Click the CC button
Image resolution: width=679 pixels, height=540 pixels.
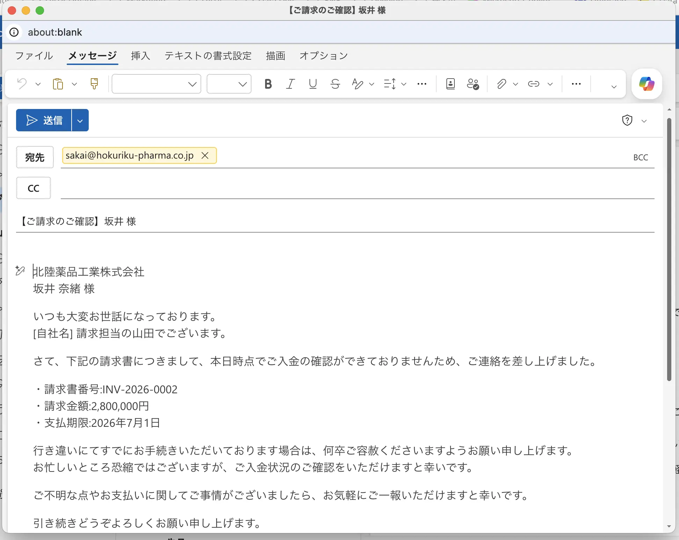click(34, 188)
